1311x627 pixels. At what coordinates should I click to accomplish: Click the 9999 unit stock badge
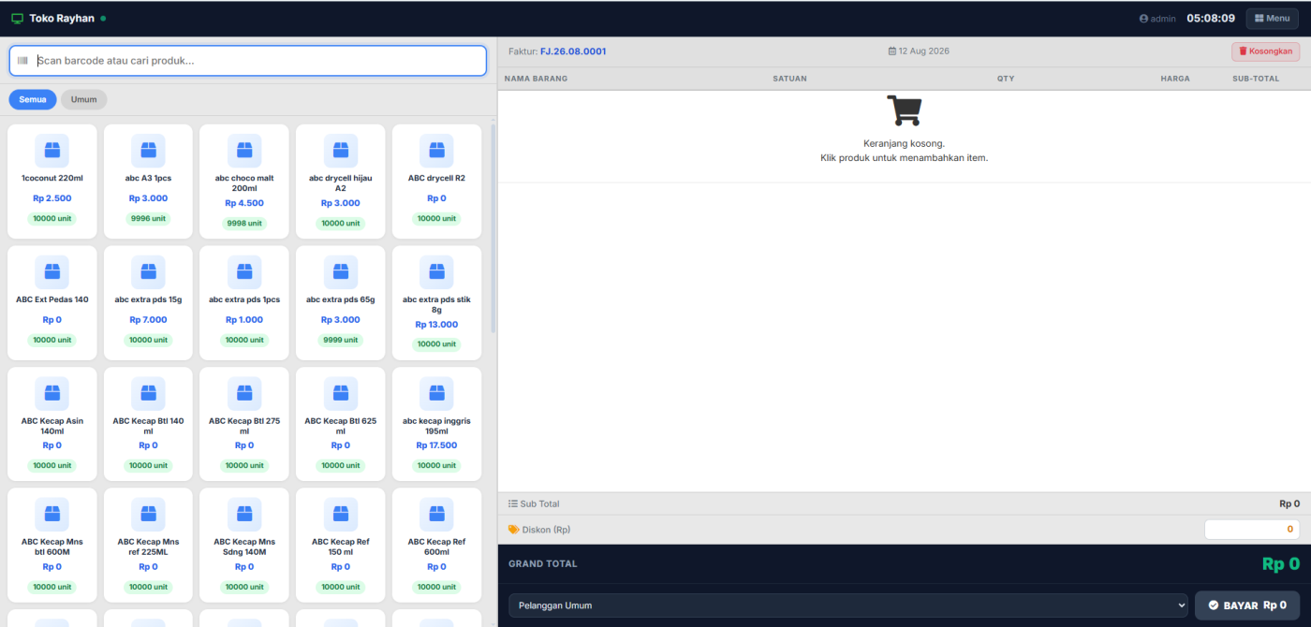(341, 340)
